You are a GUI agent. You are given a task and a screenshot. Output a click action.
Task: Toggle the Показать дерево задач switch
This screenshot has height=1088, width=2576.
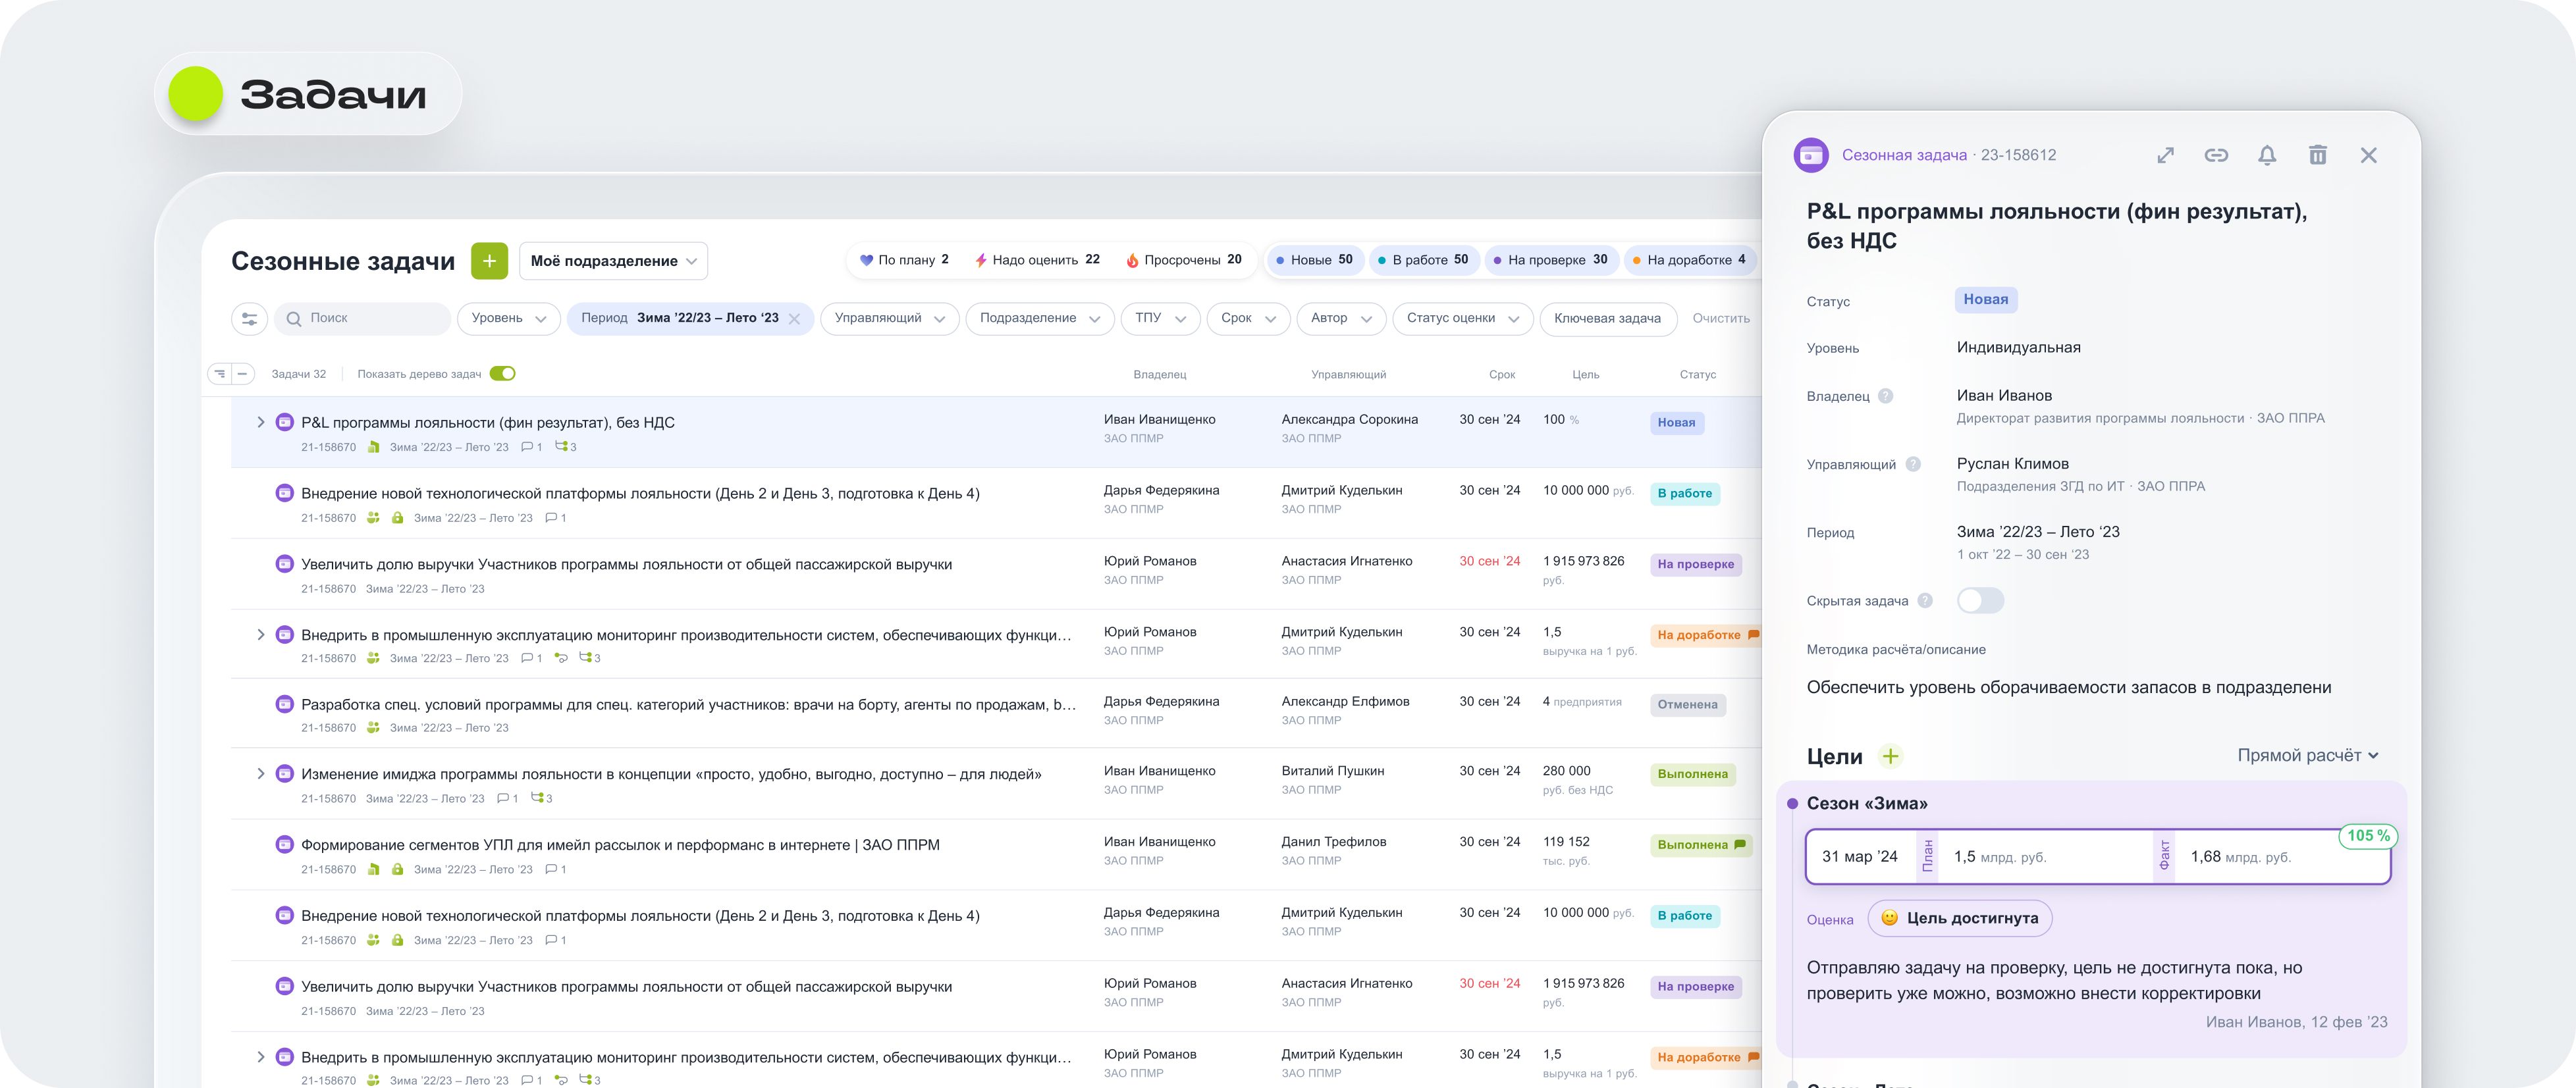point(503,374)
